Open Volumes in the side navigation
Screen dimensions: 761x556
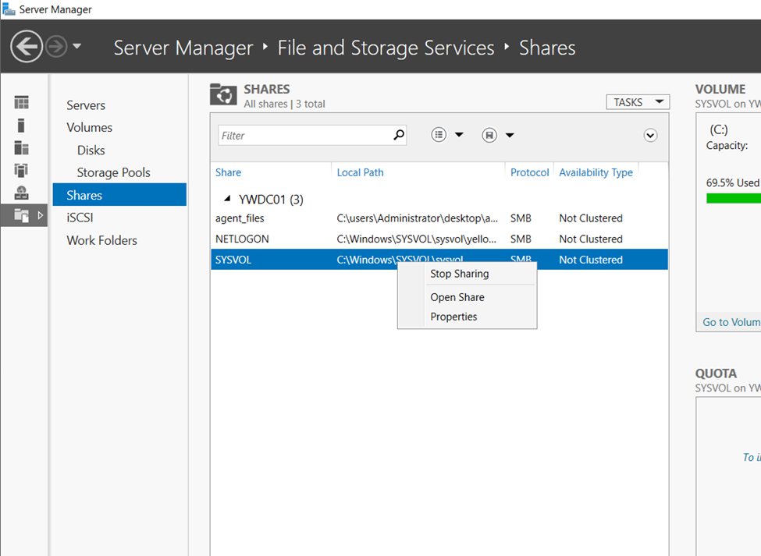(x=89, y=127)
